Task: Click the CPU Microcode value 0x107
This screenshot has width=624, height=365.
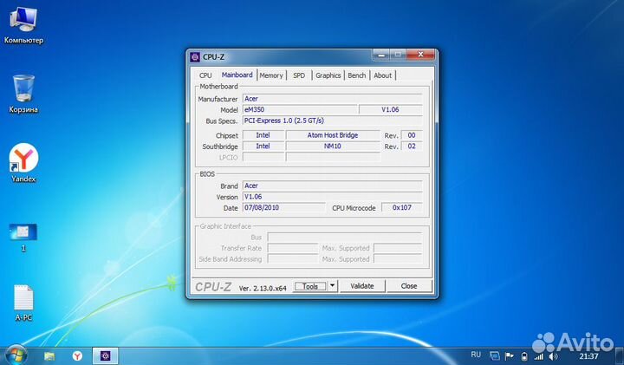Action: click(x=401, y=208)
